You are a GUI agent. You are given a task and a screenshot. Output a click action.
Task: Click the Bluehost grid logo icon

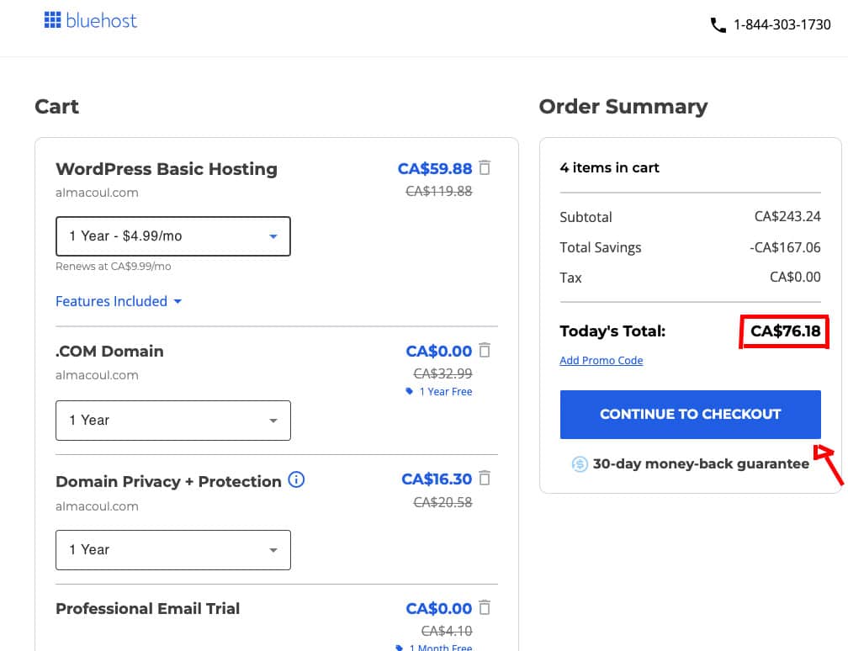tap(51, 20)
